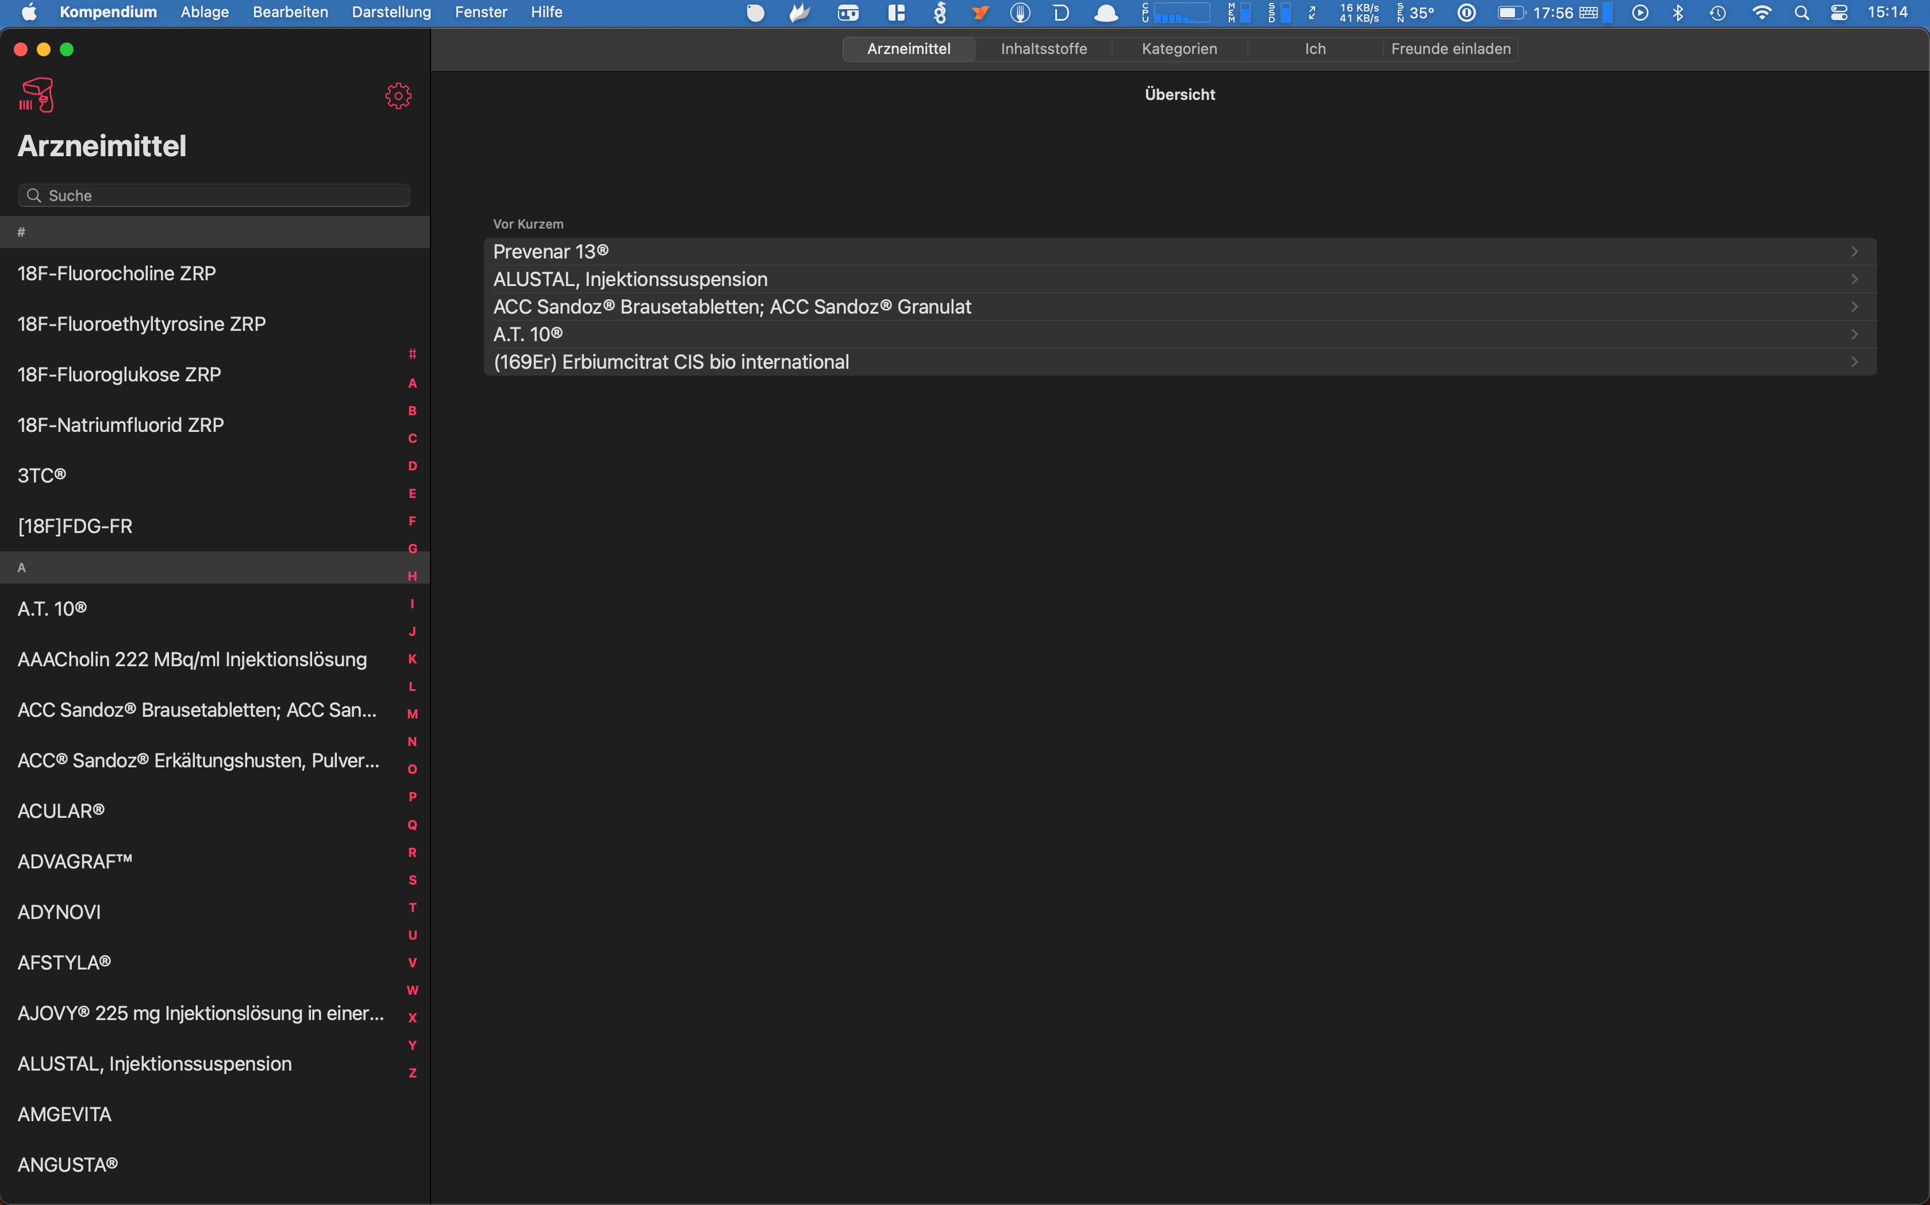Click the magnifier icon in Suche field
The width and height of the screenshot is (1930, 1205).
tap(33, 195)
